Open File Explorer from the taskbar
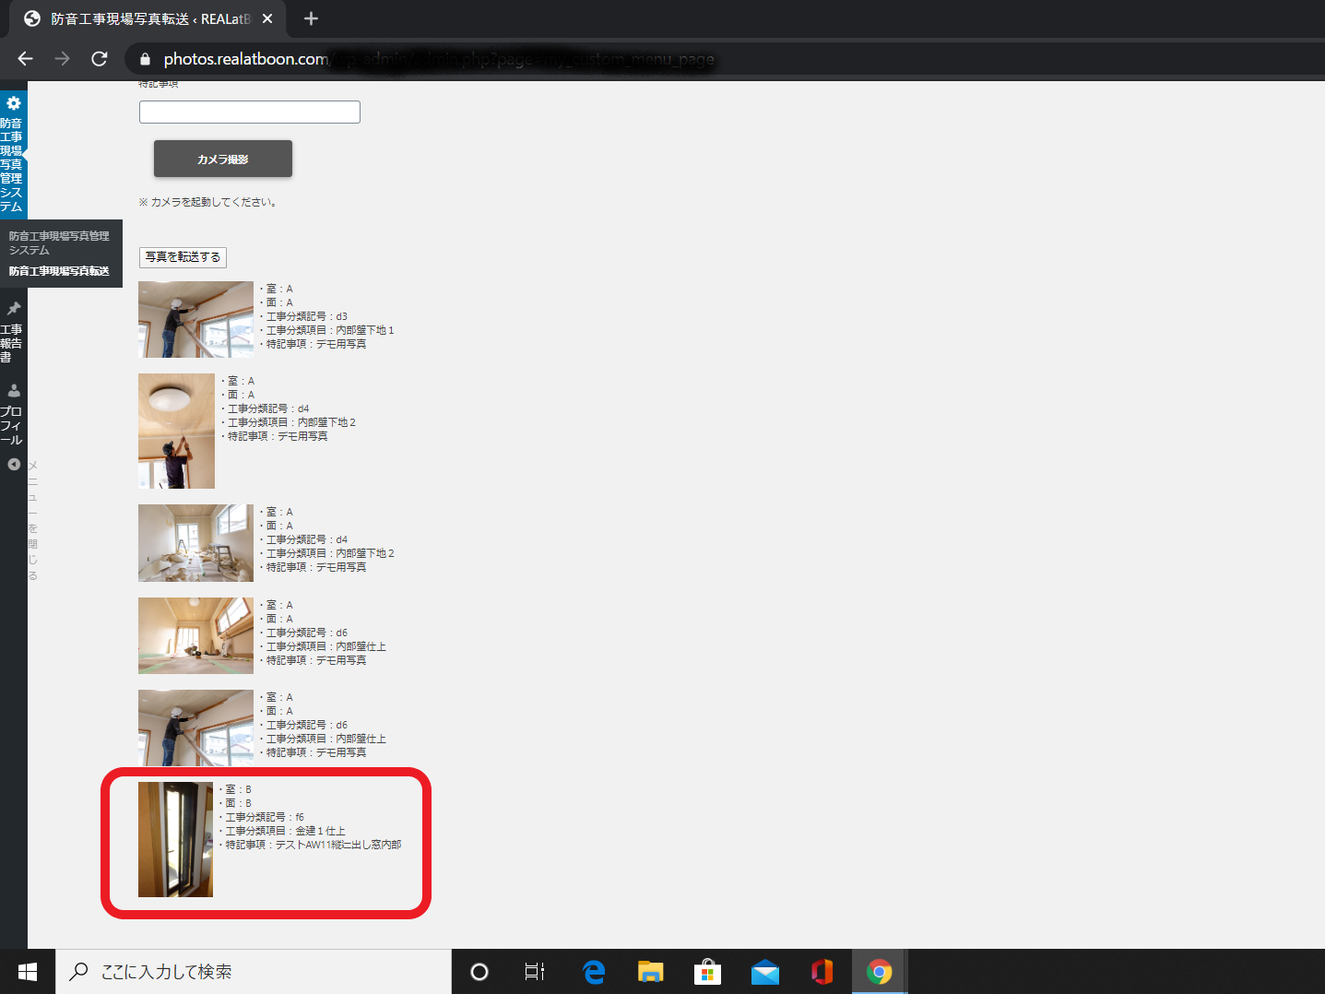Viewport: 1325px width, 994px height. tap(650, 972)
